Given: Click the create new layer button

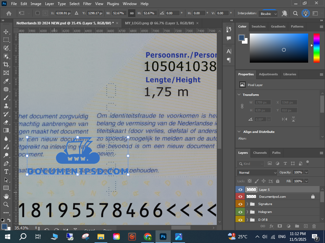Looking at the screenshot, I should click(x=306, y=226).
